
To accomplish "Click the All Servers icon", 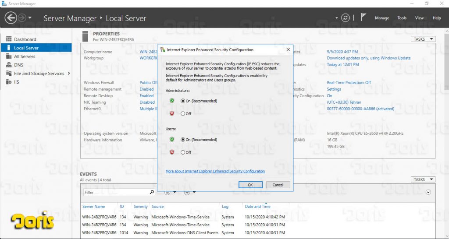I will tap(9, 56).
